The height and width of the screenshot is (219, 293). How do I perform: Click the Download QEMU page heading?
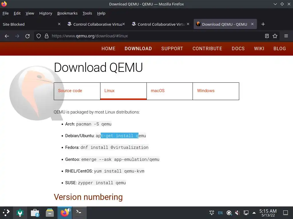tap(98, 67)
